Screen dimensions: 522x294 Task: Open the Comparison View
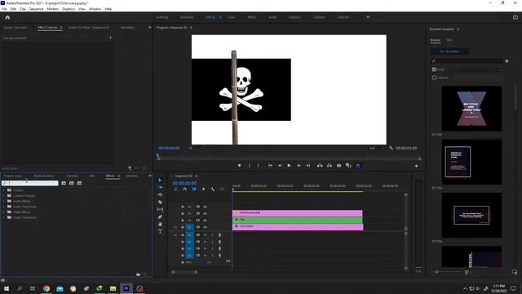point(348,166)
